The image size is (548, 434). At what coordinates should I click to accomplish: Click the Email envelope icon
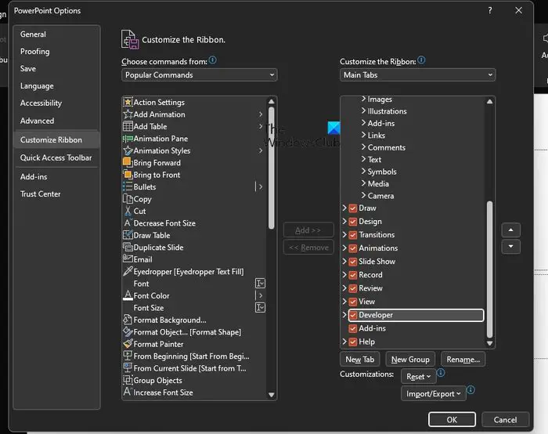click(x=128, y=259)
